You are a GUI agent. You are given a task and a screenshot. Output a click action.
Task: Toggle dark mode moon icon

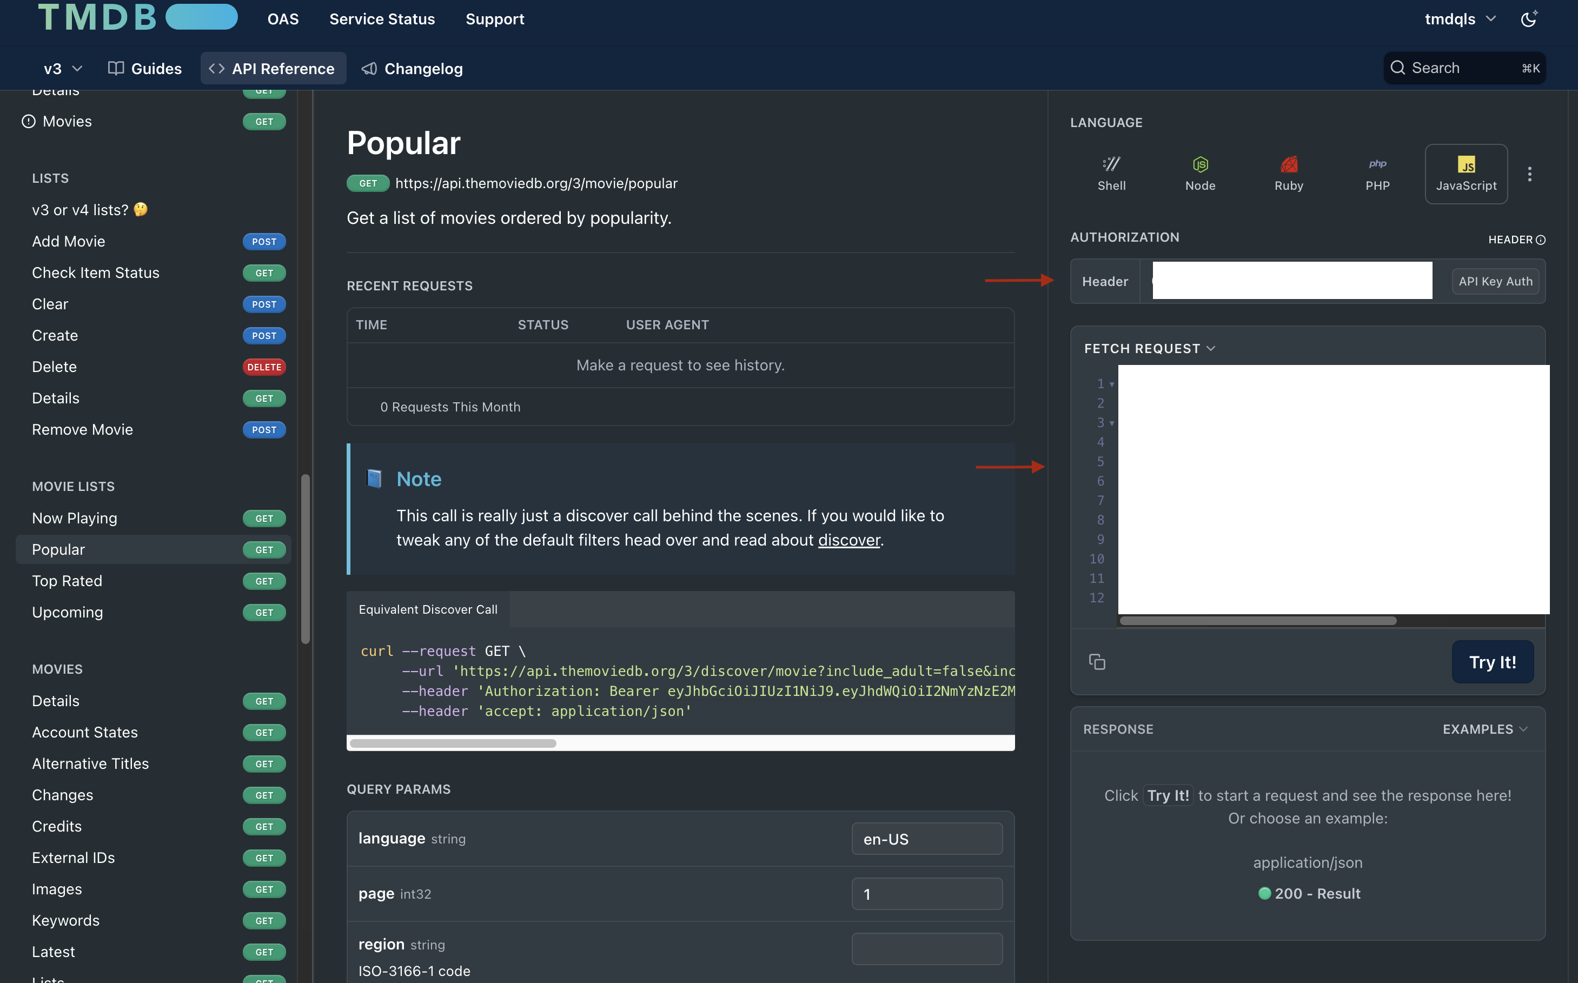[x=1529, y=19]
